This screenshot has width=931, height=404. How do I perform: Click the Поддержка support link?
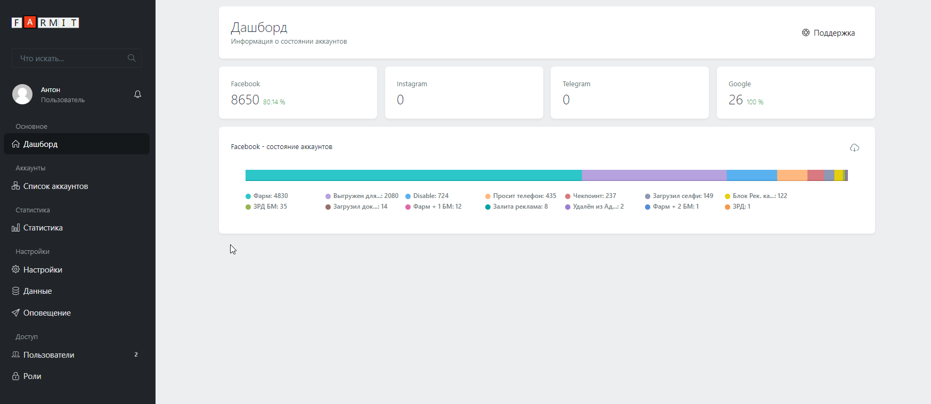pos(834,33)
